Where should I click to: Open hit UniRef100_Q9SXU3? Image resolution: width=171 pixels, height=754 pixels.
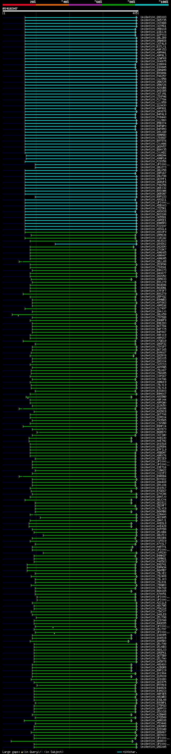[x=153, y=17]
